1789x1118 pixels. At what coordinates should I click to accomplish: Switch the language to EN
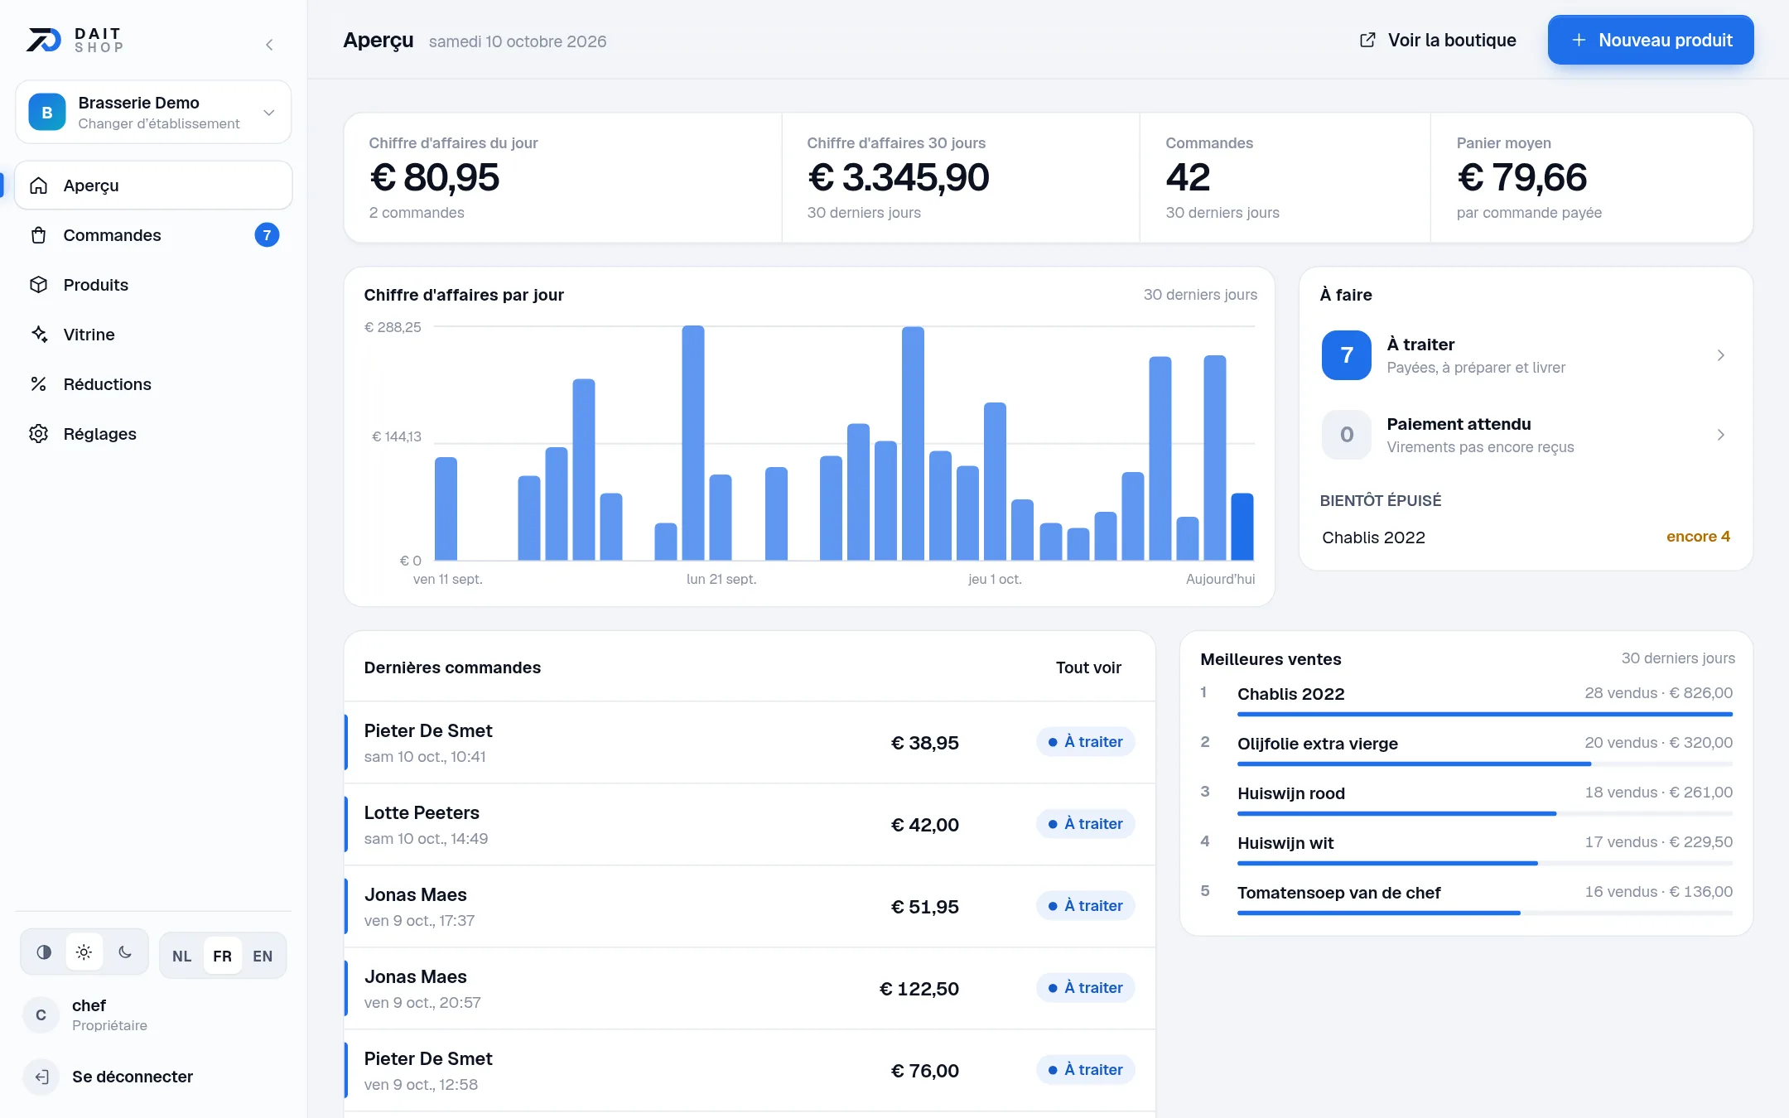[263, 956]
